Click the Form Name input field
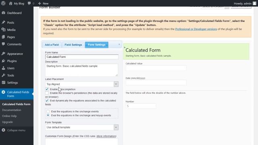The width and height of the screenshot is (258, 145). point(82,57)
